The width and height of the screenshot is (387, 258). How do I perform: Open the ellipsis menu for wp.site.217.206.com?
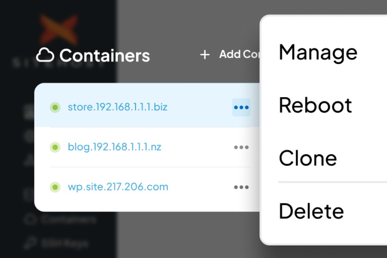click(x=241, y=187)
